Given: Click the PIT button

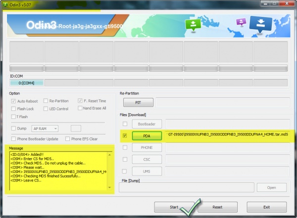Looking at the screenshot, I should point(138,102).
